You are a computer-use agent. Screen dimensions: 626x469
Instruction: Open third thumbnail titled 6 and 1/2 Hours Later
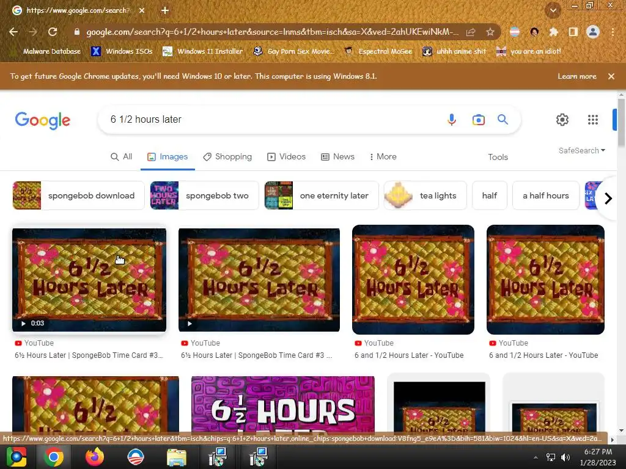413,280
